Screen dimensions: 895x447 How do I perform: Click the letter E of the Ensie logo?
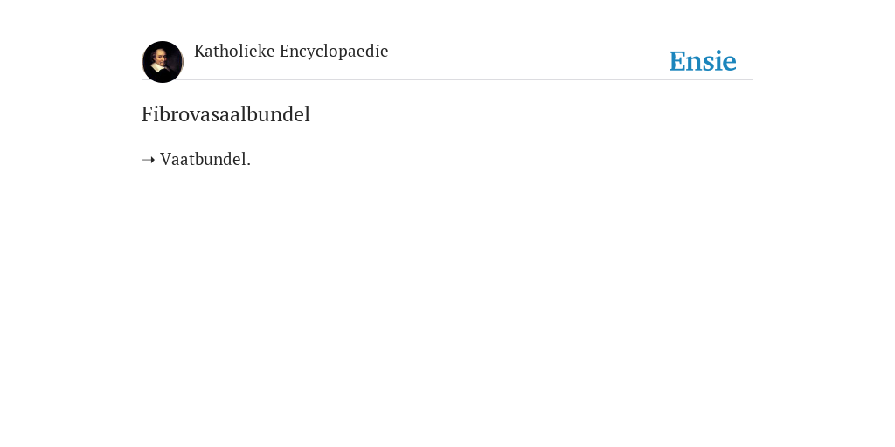[x=677, y=62]
